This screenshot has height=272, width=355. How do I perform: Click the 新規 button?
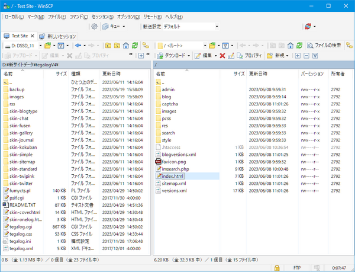276,56
